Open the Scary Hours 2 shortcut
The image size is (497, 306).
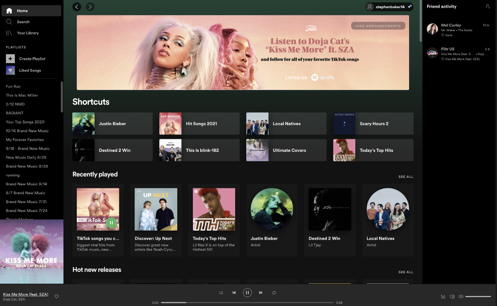click(373, 124)
